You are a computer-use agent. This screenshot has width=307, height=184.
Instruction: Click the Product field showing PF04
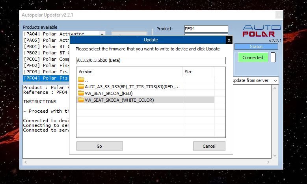pos(206,29)
